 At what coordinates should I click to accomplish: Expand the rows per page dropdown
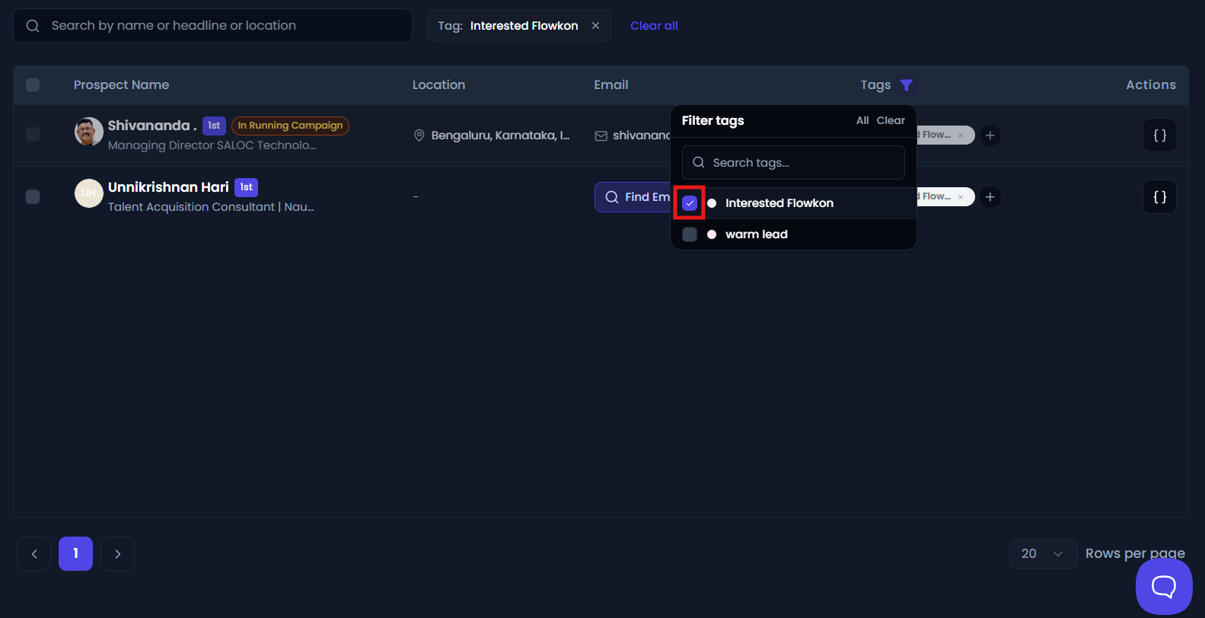pyautogui.click(x=1043, y=554)
